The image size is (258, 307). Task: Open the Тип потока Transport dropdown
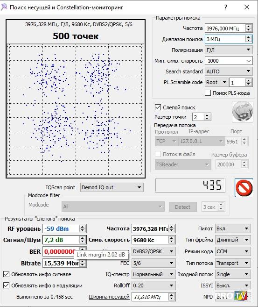pos(233,263)
